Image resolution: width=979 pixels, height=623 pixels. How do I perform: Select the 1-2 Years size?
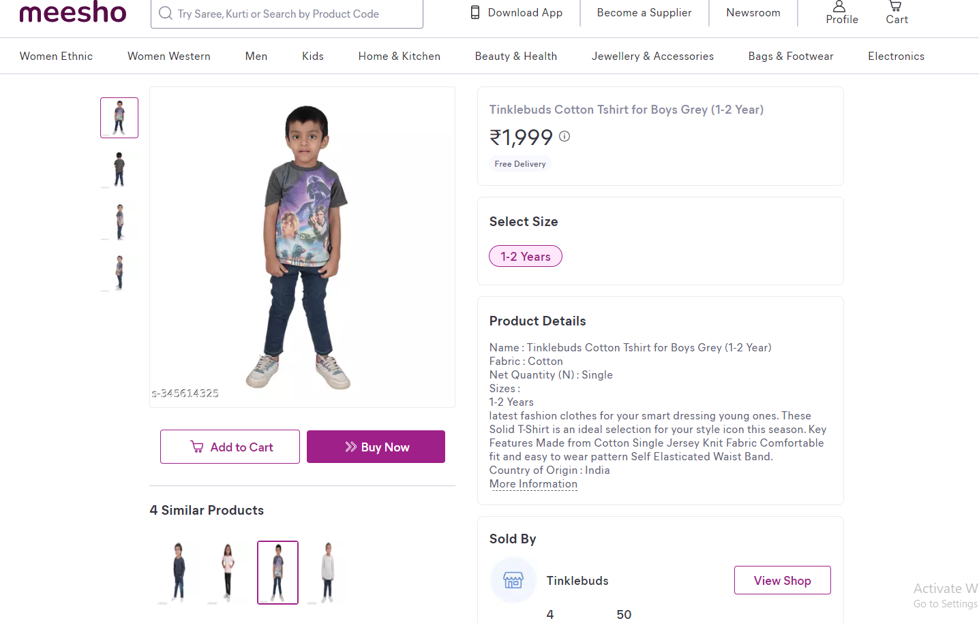[x=525, y=257]
